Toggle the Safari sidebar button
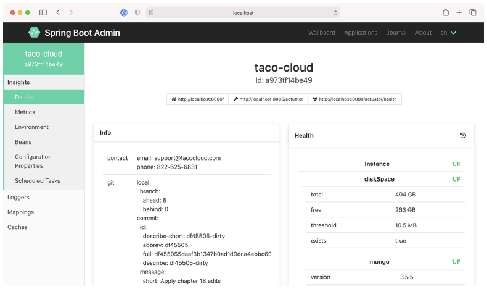Screen dimensions: 487x289 pyautogui.click(x=43, y=12)
